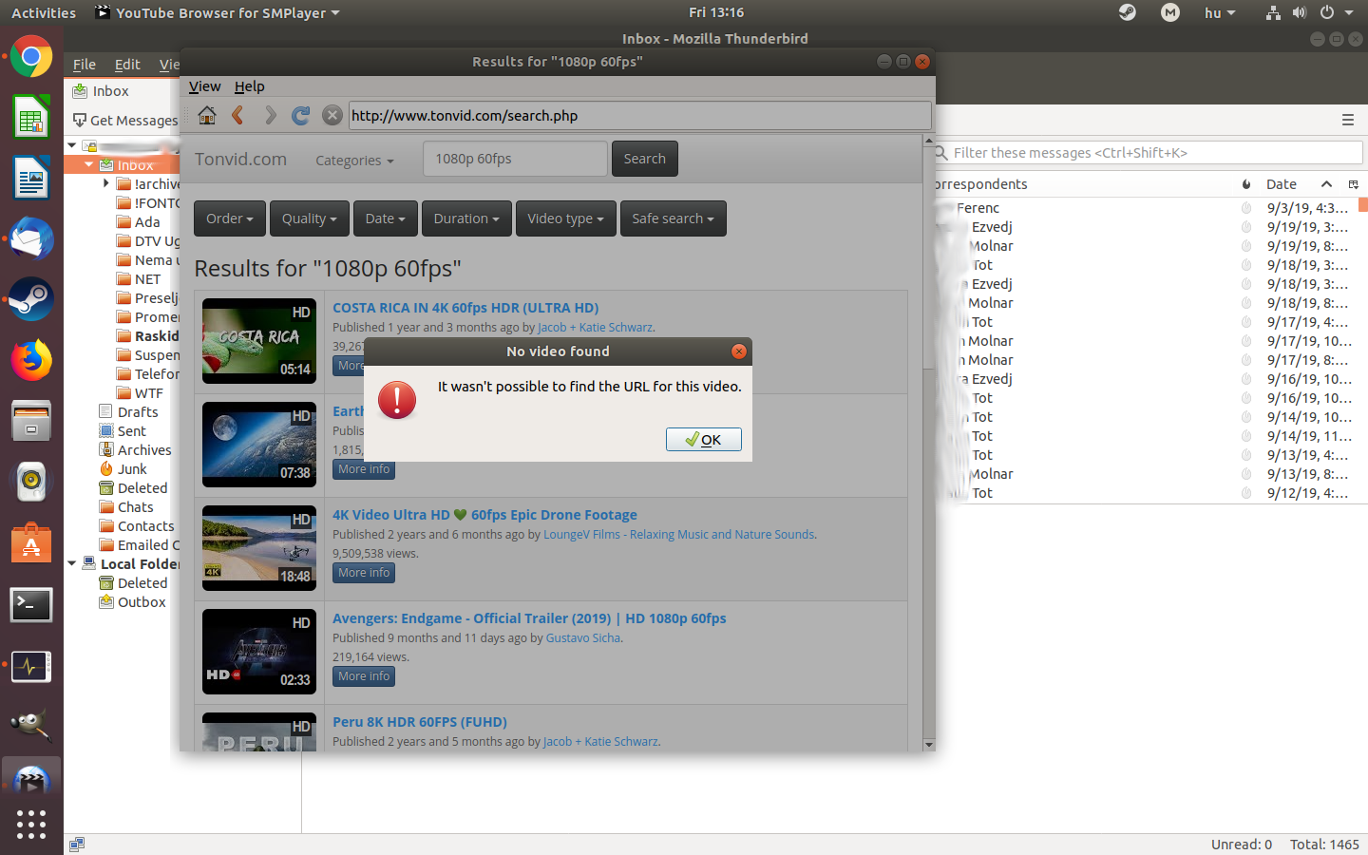Collapse Local Folders tree in Thunderbird
Screen dimensions: 1368x855
coord(71,563)
